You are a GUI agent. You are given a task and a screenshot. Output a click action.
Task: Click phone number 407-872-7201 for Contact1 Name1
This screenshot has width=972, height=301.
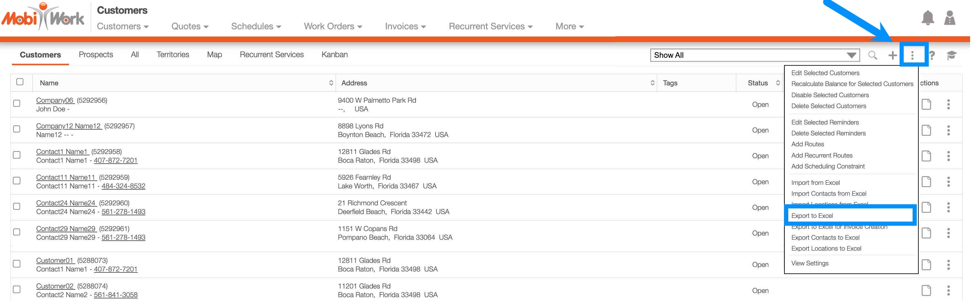click(x=115, y=160)
